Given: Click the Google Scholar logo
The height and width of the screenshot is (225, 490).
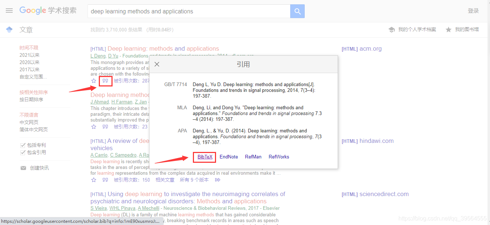Looking at the screenshot, I should point(48,10).
